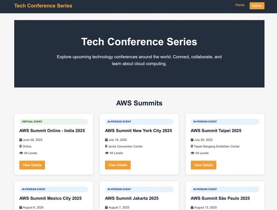Click calendar icon beside August 6, 2025
Viewport: 277px width, 210px height.
21,207
